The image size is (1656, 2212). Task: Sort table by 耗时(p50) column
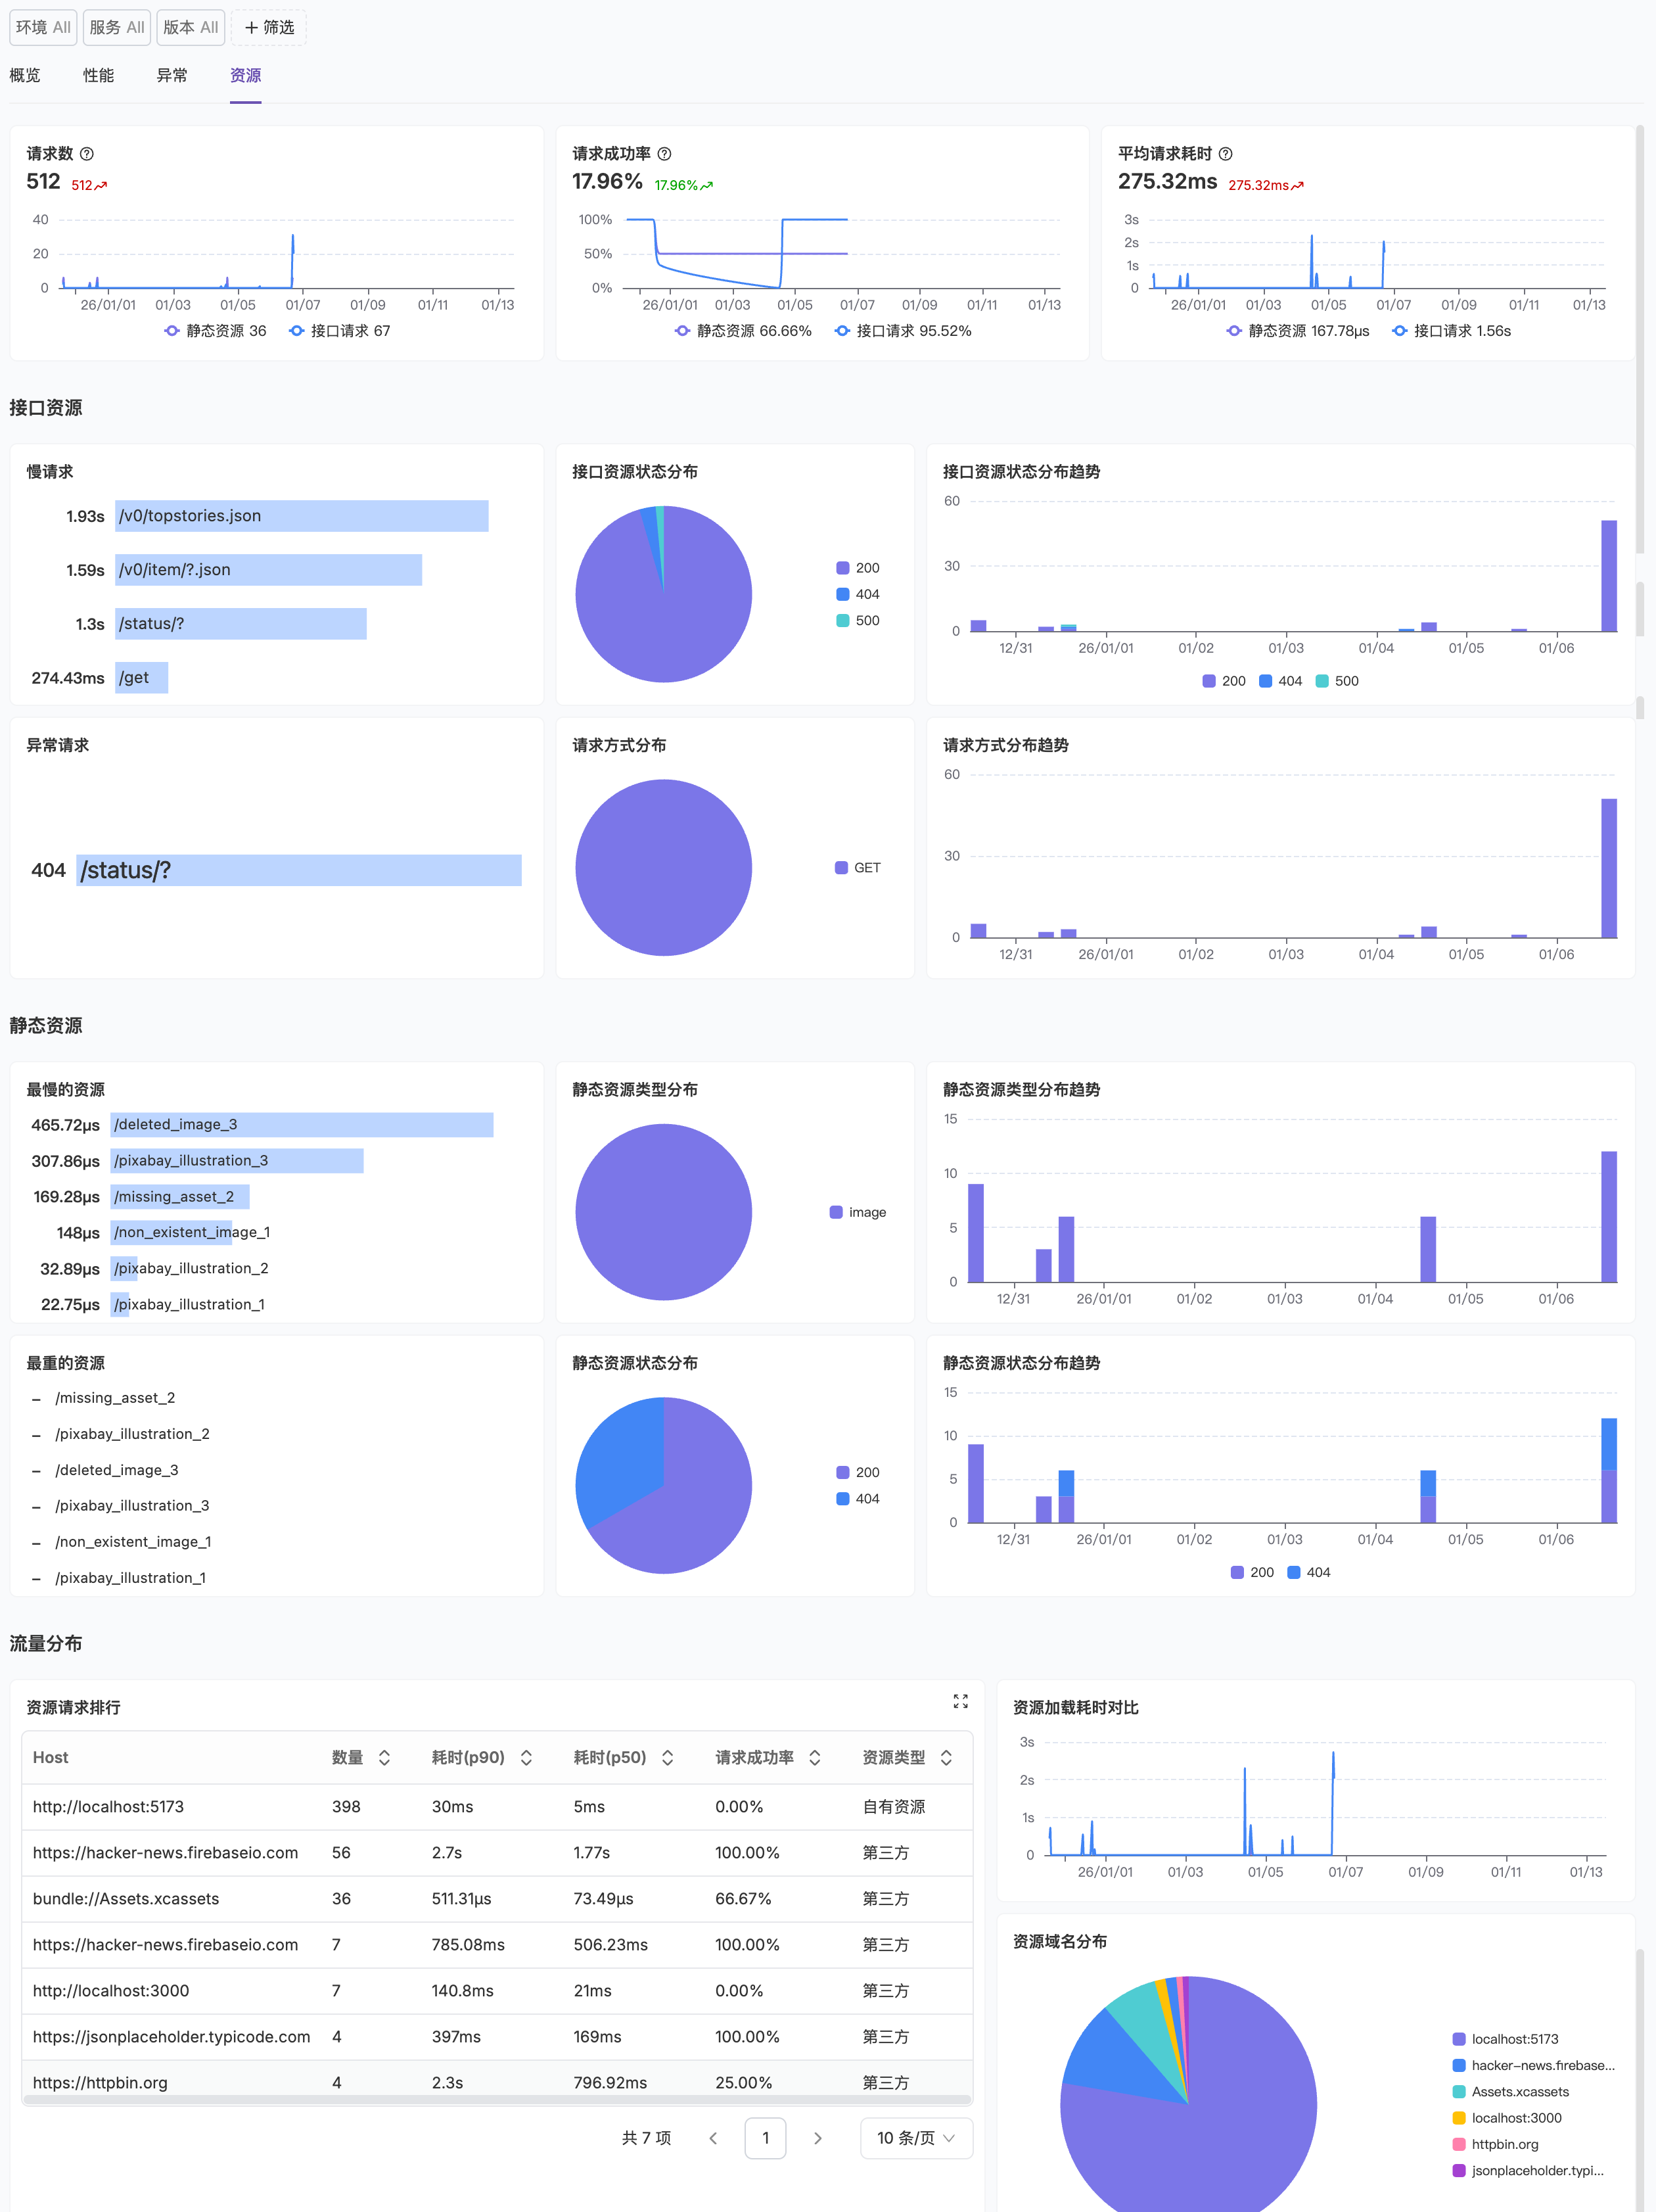coord(668,1758)
